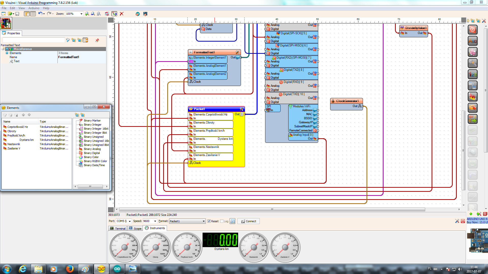This screenshot has width=488, height=274.
Task: Select Analog category in component palette
Action: pyautogui.click(x=472, y=97)
